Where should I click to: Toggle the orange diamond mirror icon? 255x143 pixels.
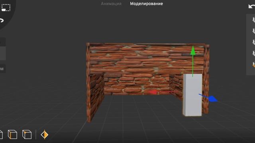pyautogui.click(x=44, y=135)
